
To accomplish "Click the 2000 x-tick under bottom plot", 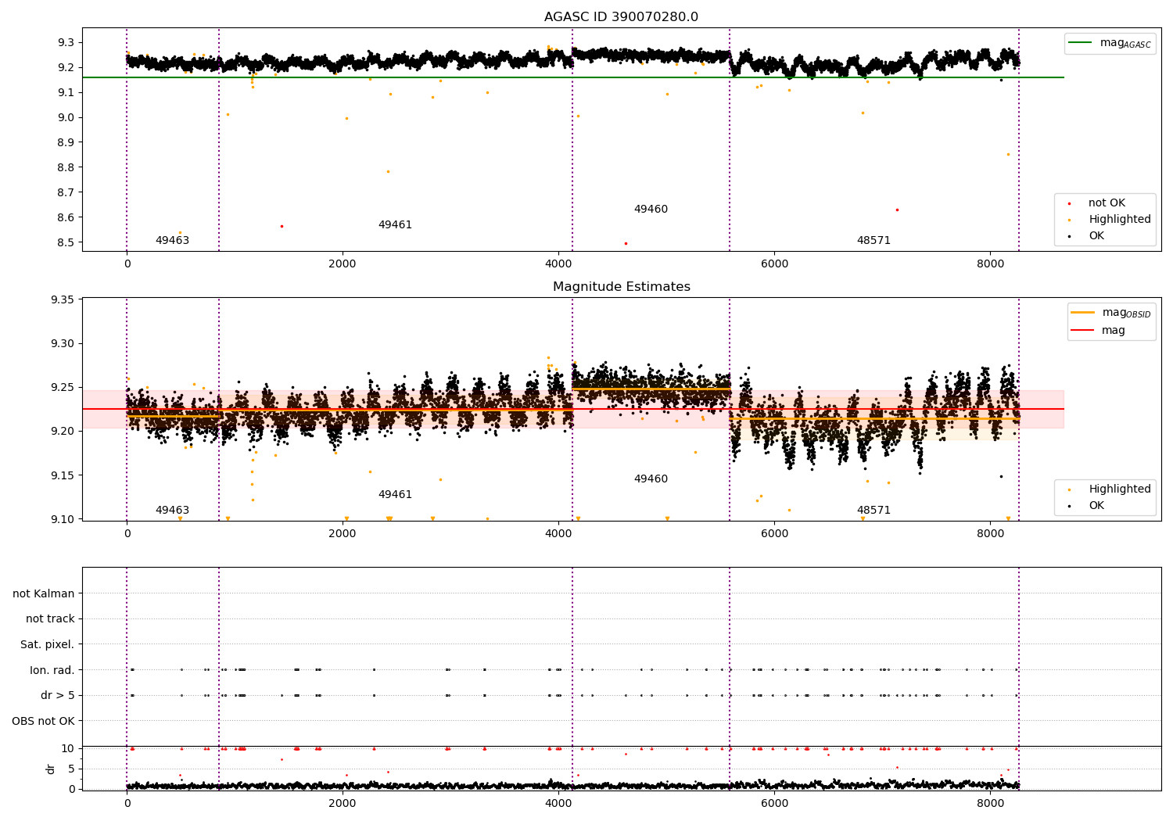I will click(x=343, y=804).
